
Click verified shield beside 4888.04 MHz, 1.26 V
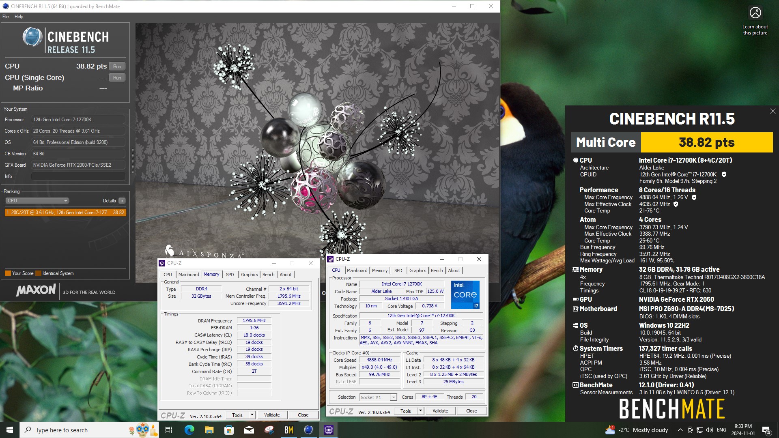click(694, 198)
